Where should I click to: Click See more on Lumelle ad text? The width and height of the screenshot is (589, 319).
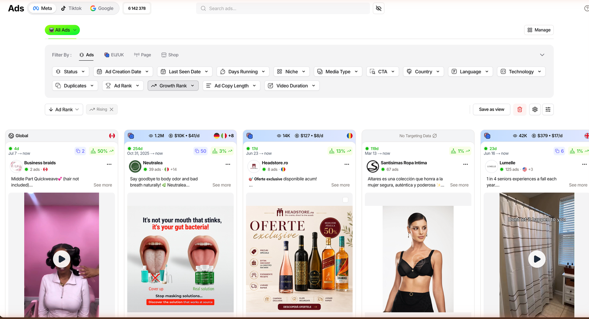click(x=578, y=185)
